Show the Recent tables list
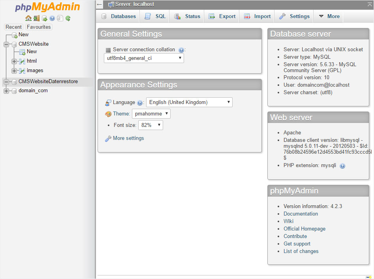 (x=13, y=27)
